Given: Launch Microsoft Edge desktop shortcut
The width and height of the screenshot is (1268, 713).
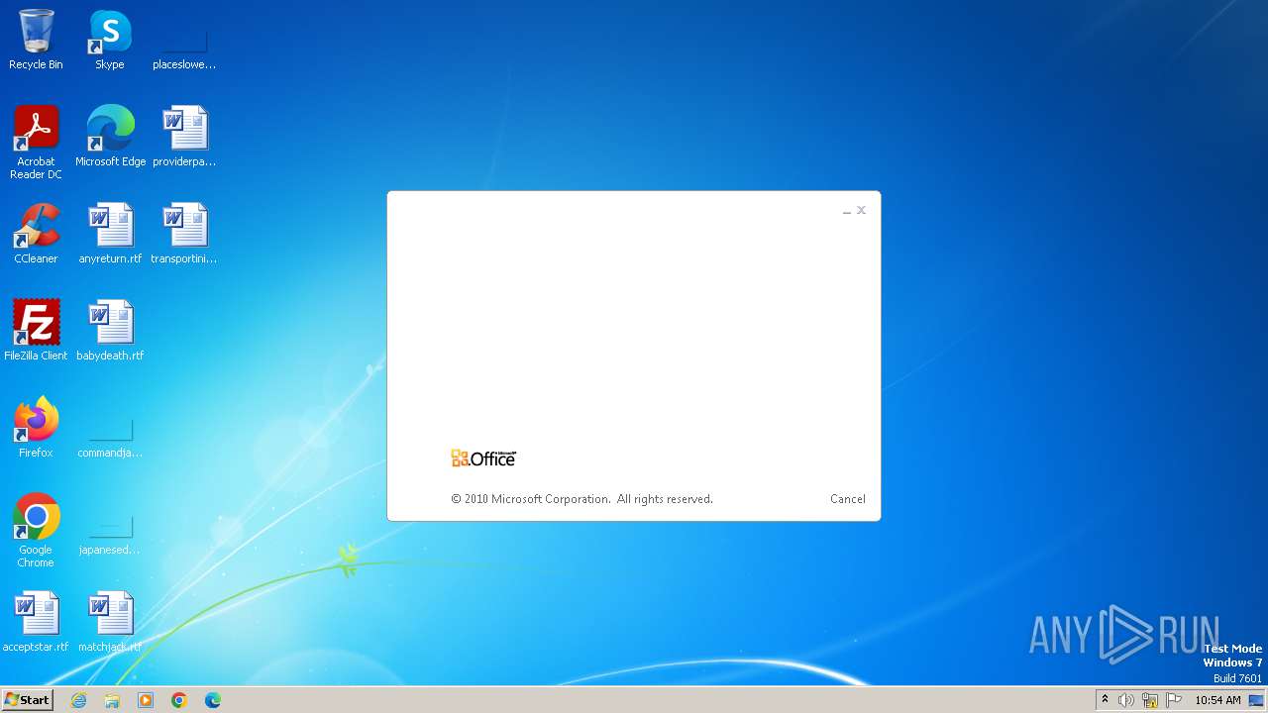Looking at the screenshot, I should pyautogui.click(x=110, y=137).
